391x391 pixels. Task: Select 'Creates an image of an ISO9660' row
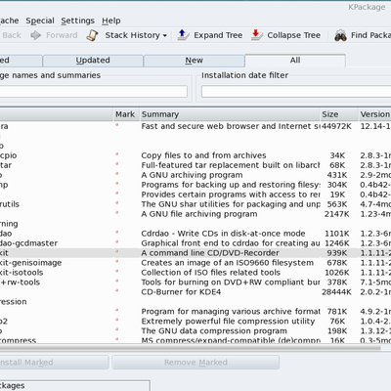228,263
